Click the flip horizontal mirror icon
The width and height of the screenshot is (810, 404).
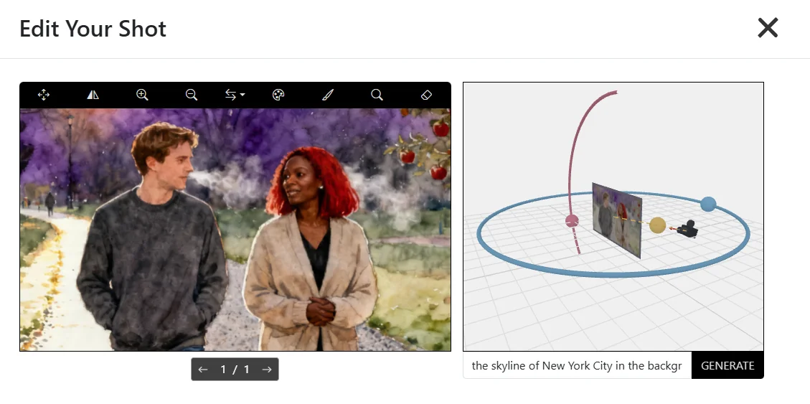click(93, 95)
